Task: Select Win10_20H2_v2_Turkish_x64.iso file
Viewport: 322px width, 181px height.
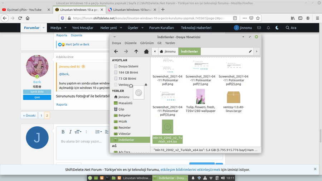Action: point(167,132)
